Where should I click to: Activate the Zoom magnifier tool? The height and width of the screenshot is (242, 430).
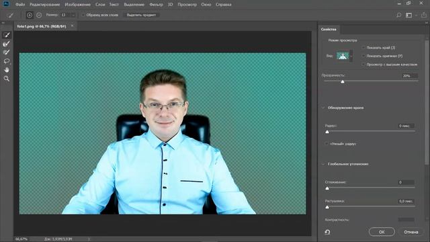(x=7, y=79)
